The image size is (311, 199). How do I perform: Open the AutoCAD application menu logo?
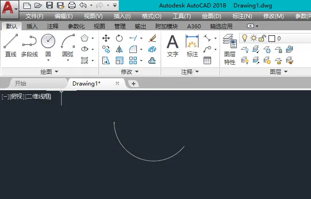[9, 9]
